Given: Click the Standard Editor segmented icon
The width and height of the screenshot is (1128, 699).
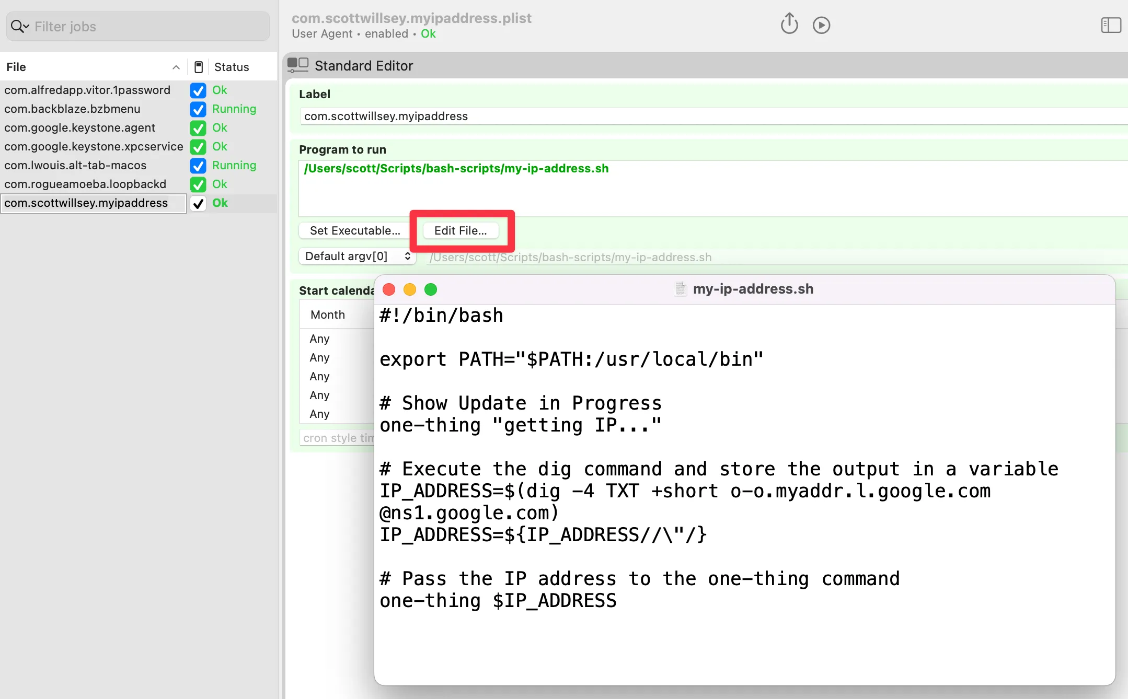Looking at the screenshot, I should pyautogui.click(x=297, y=65).
